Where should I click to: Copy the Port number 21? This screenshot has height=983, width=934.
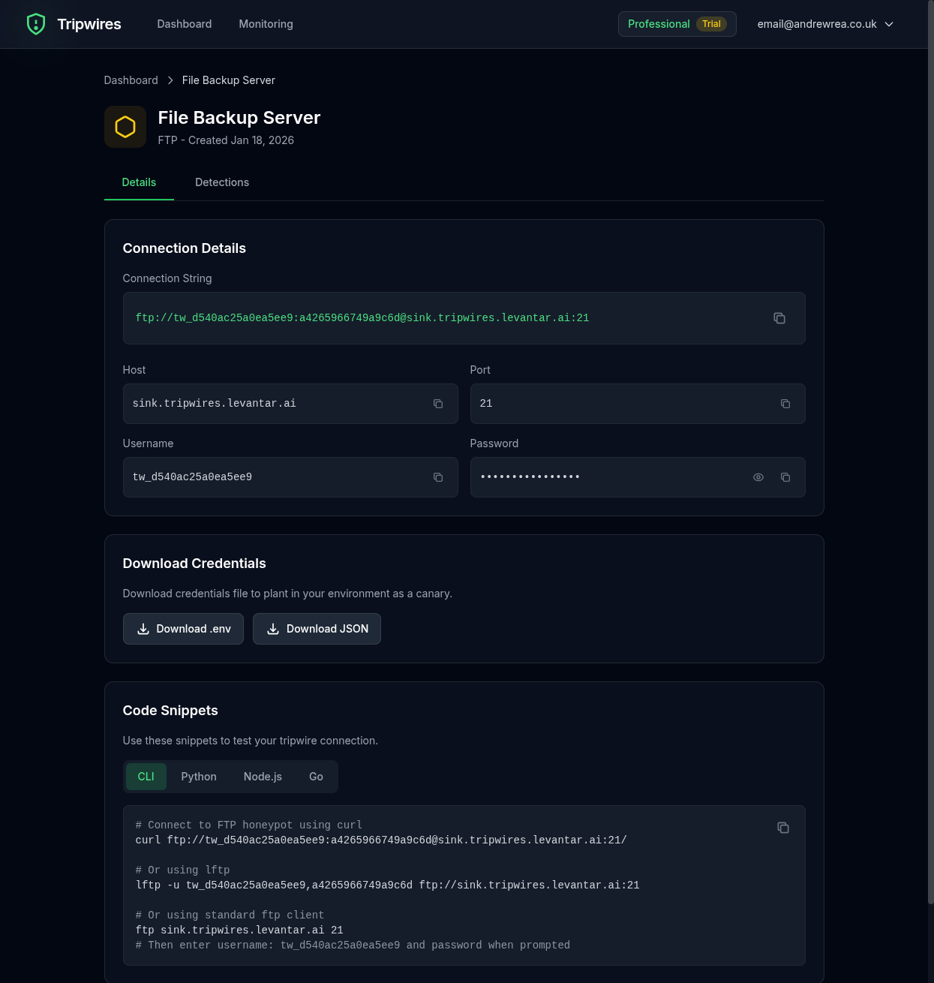pyautogui.click(x=785, y=404)
